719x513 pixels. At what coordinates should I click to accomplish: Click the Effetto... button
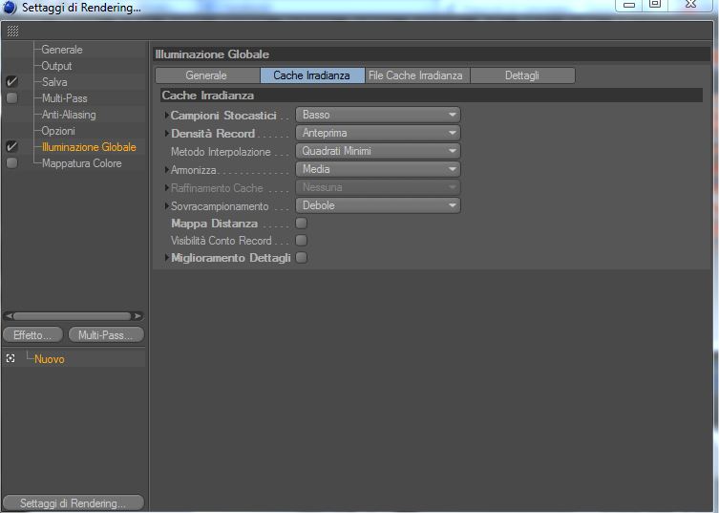pyautogui.click(x=33, y=335)
